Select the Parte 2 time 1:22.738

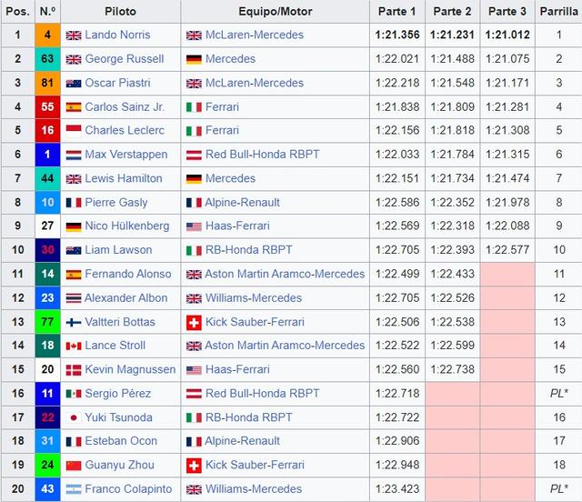(452, 369)
